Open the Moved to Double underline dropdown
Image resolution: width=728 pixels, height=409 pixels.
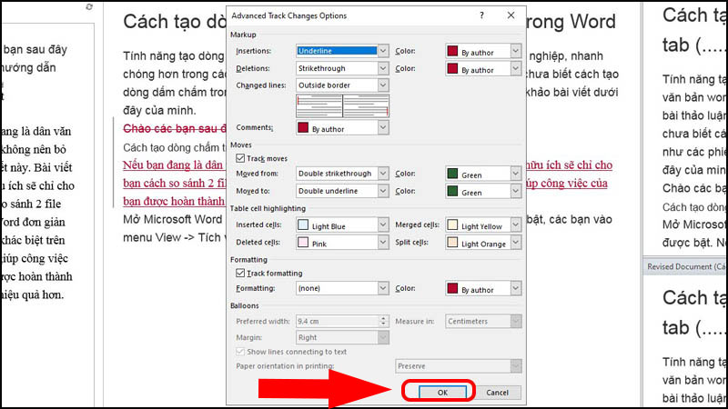coord(343,192)
